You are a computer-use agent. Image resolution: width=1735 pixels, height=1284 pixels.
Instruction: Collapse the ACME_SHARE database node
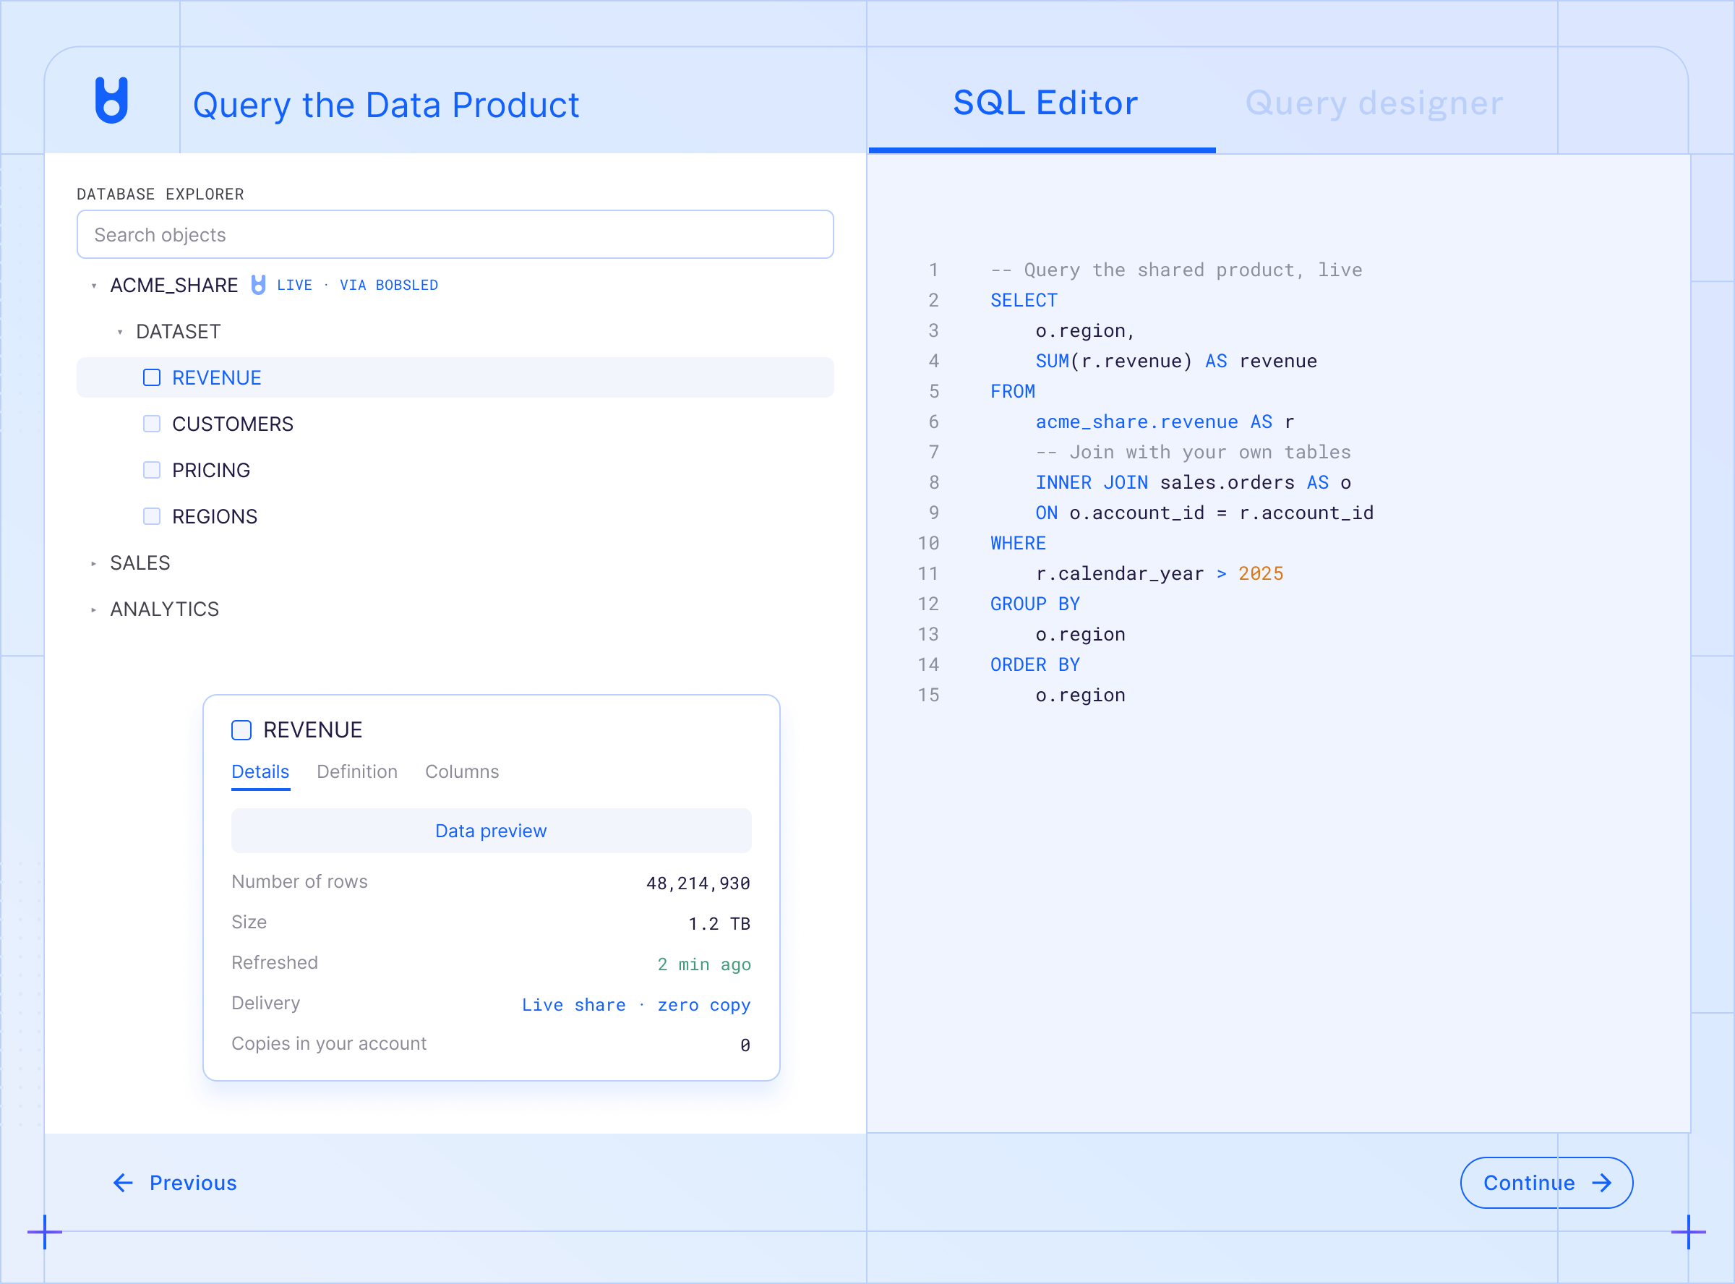click(x=94, y=286)
